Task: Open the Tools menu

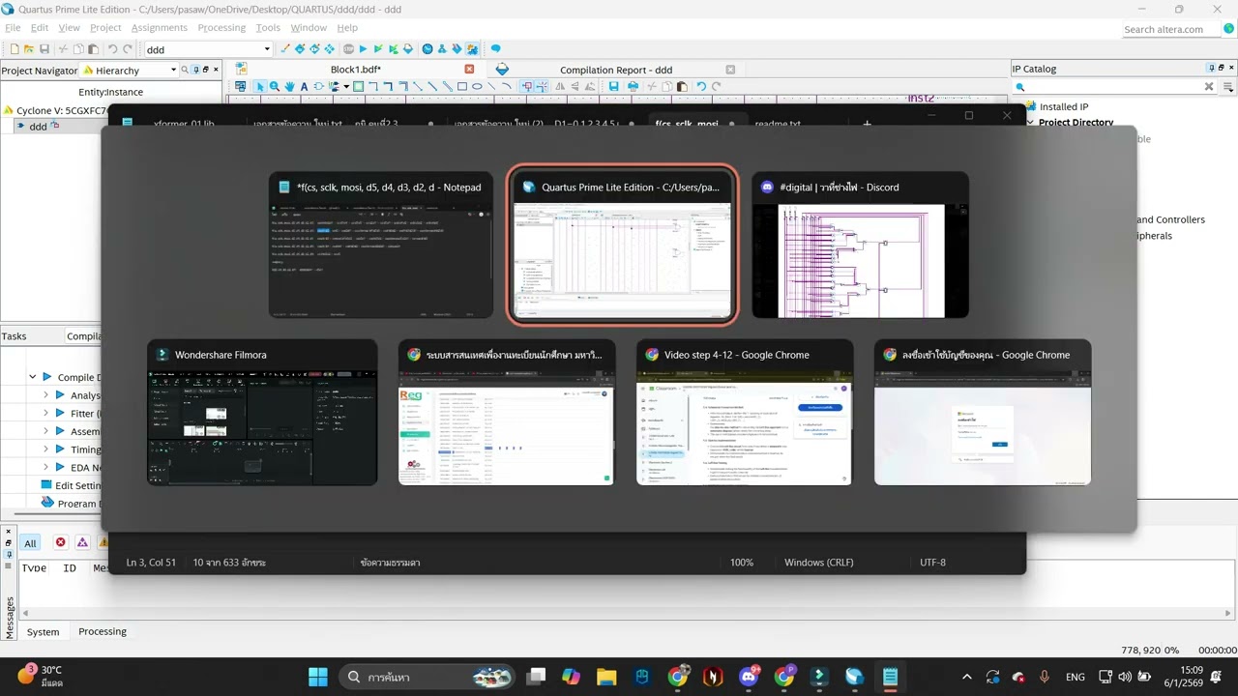Action: point(268,27)
